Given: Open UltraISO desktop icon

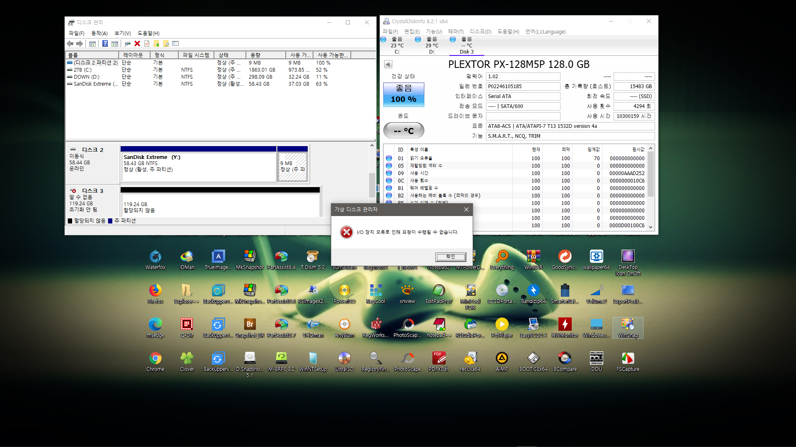Looking at the screenshot, I should coord(344,362).
